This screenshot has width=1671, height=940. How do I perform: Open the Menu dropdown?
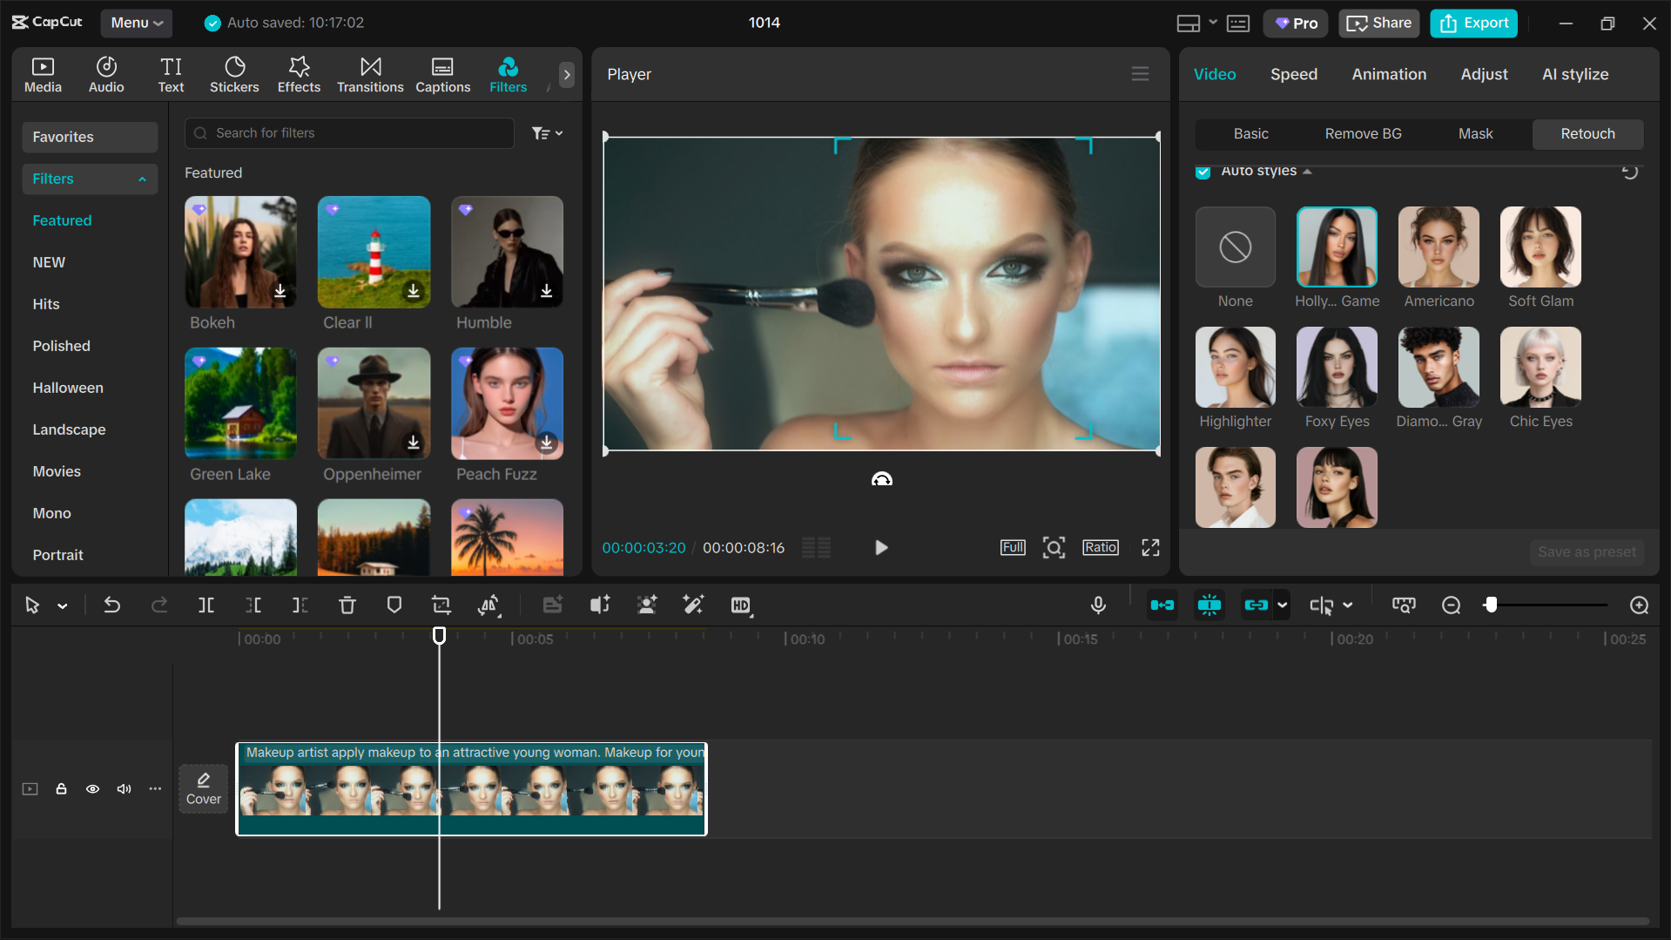pos(136,23)
